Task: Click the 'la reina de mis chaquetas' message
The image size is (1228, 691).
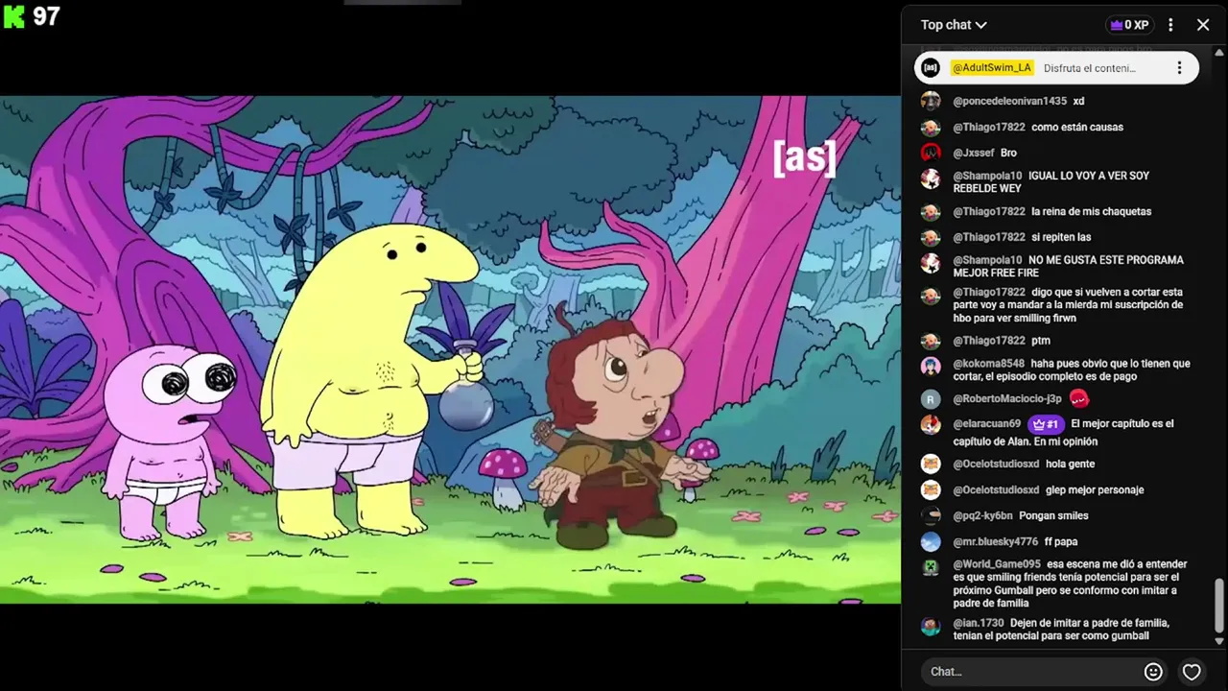Action: [x=1092, y=211]
